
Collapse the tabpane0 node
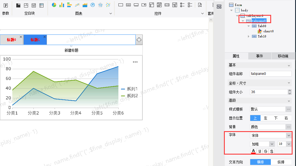click(x=243, y=21)
